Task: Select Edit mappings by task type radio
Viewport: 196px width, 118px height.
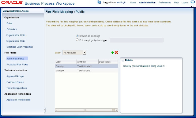Action: pyautogui.click(x=77, y=40)
